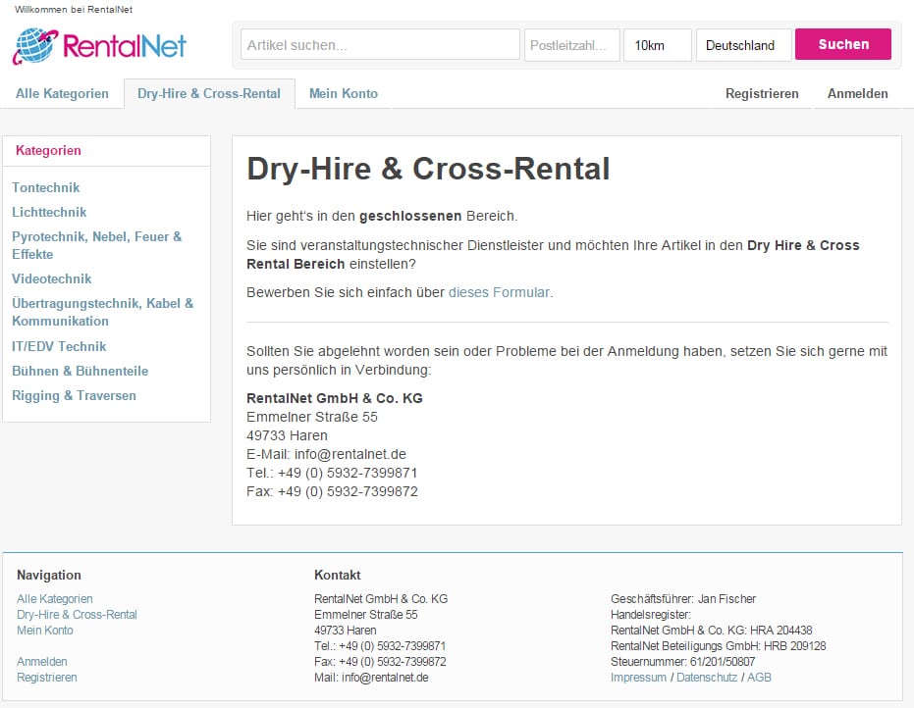Click the Postleitzahl input field
Image resolution: width=914 pixels, height=708 pixels.
tap(571, 45)
